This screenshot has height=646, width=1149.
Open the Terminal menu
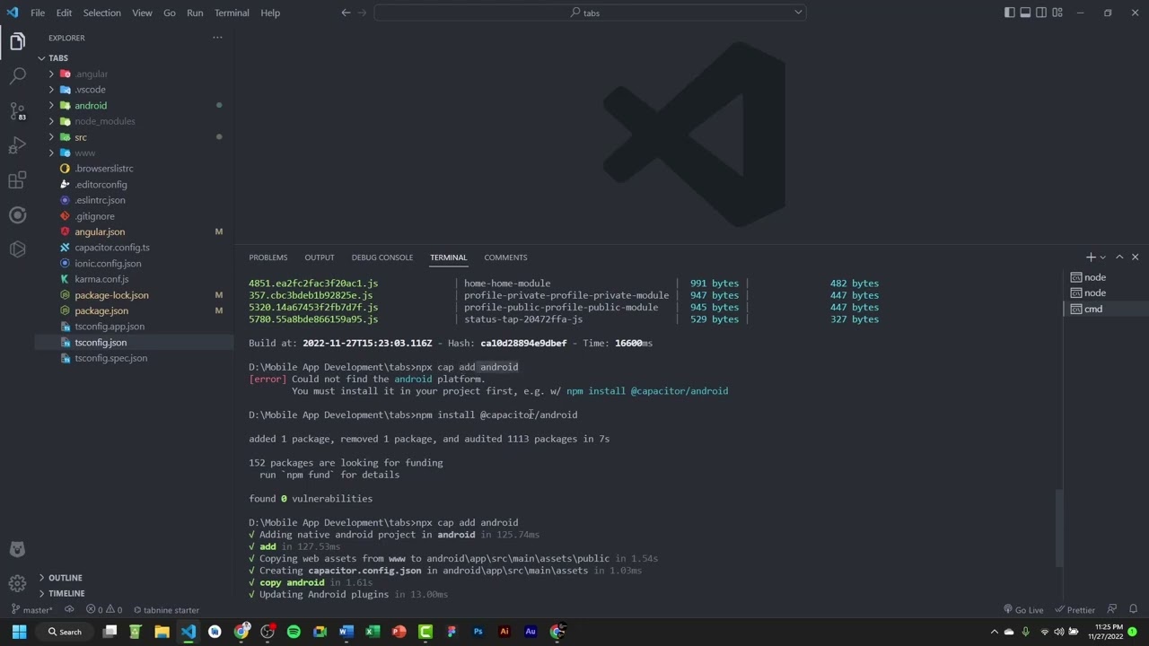pyautogui.click(x=232, y=13)
